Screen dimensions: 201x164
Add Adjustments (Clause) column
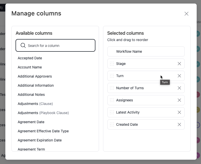pos(35,104)
